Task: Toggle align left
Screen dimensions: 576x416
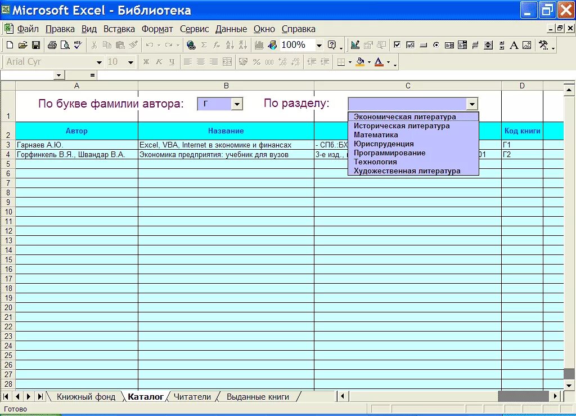Action: [187, 62]
